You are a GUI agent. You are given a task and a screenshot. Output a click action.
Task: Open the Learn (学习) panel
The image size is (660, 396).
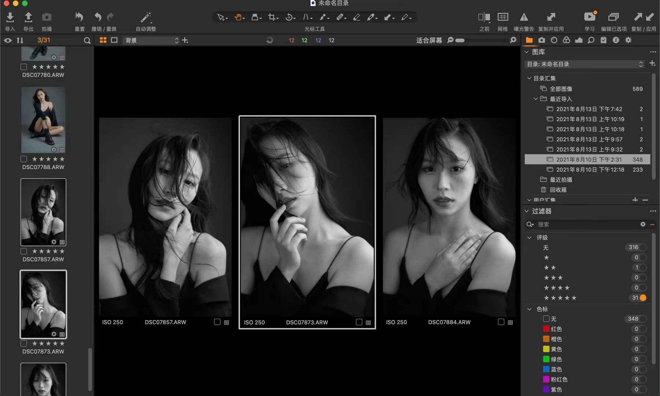[x=590, y=17]
